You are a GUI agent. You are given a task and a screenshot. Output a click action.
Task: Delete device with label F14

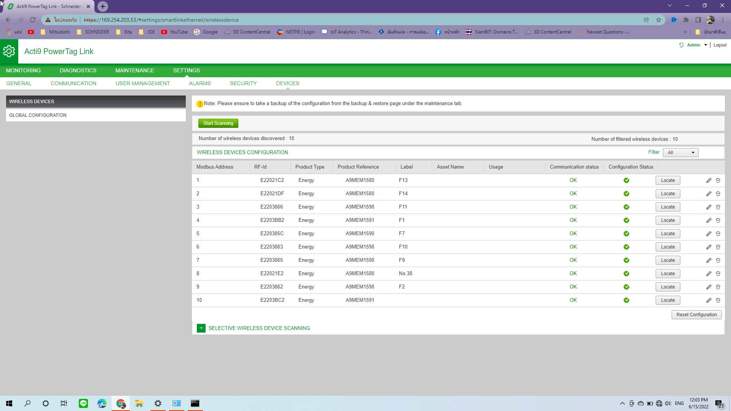(718, 194)
